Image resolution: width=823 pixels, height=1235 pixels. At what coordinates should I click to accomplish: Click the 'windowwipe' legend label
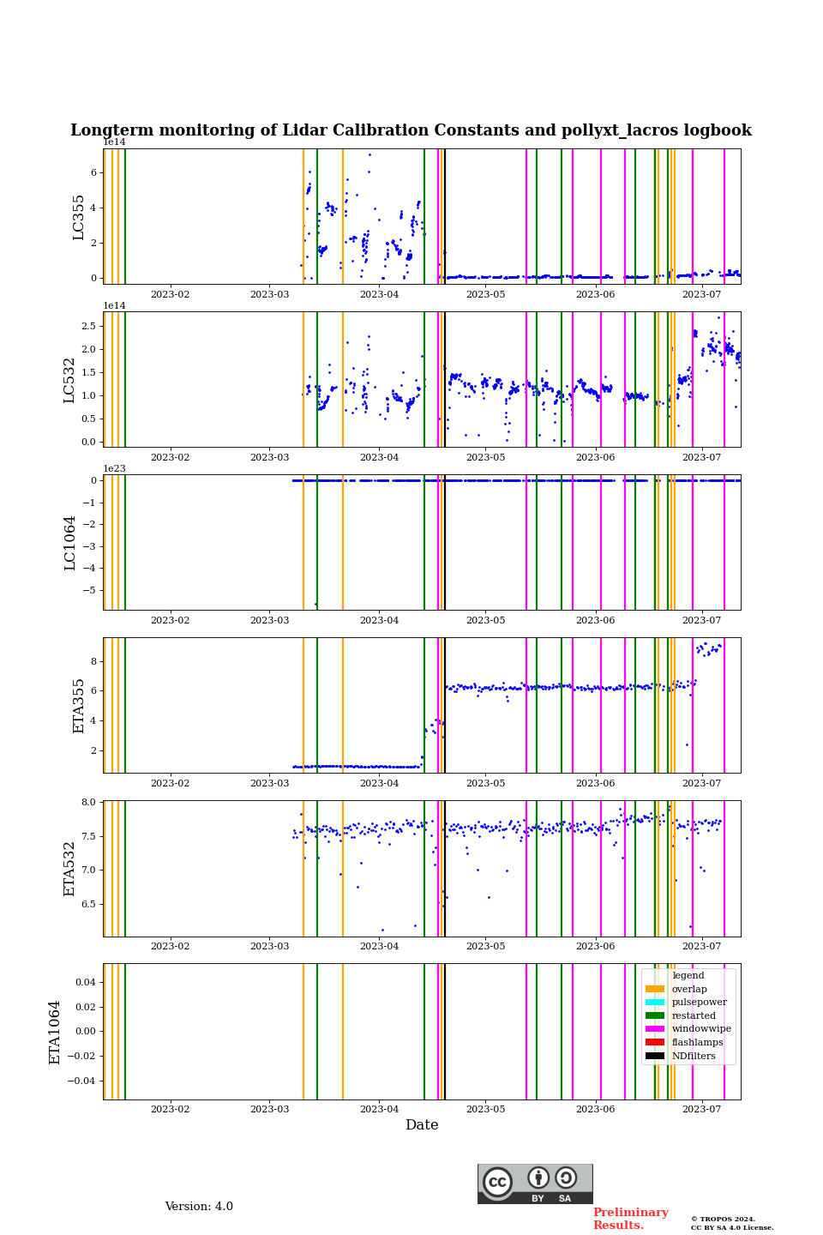(701, 1029)
